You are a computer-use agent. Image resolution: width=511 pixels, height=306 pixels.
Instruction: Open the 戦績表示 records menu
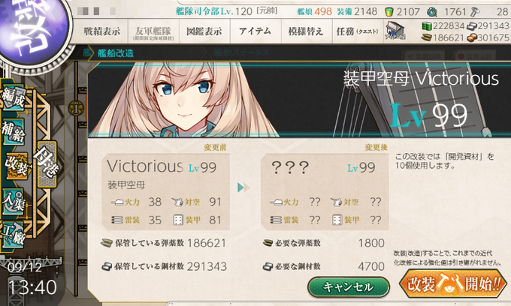click(102, 31)
